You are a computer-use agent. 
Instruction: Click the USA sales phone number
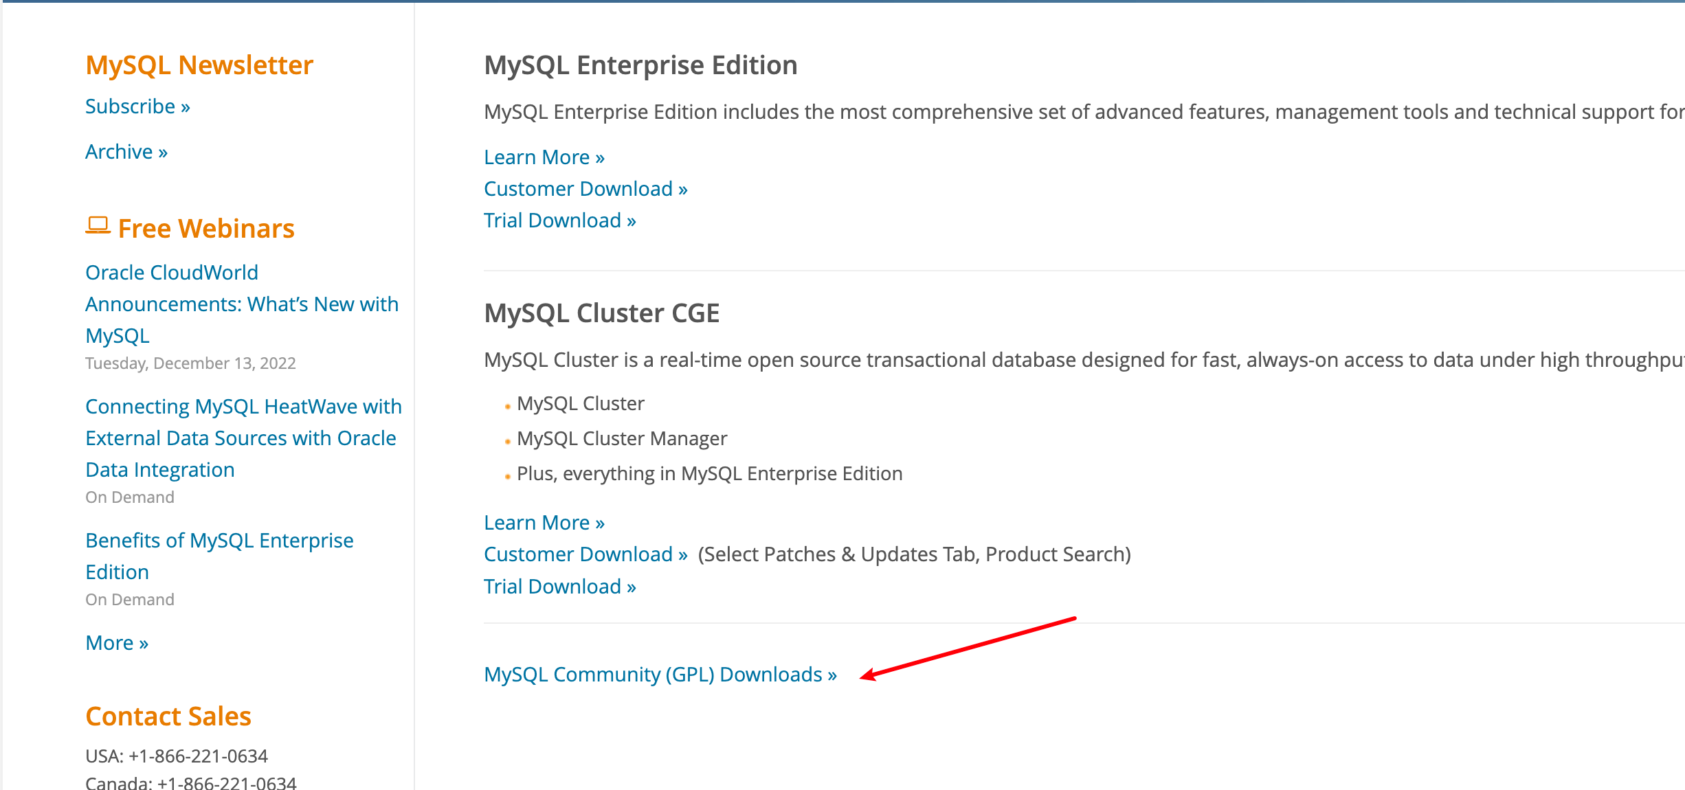pyautogui.click(x=198, y=756)
